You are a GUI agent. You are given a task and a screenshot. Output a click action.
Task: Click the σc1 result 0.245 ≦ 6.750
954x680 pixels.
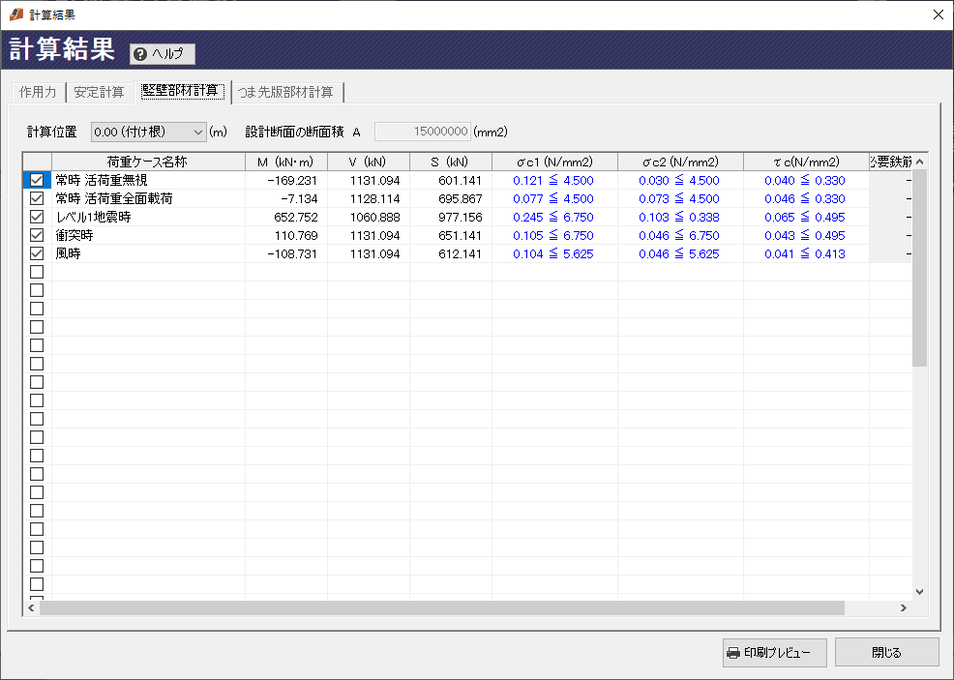point(553,217)
